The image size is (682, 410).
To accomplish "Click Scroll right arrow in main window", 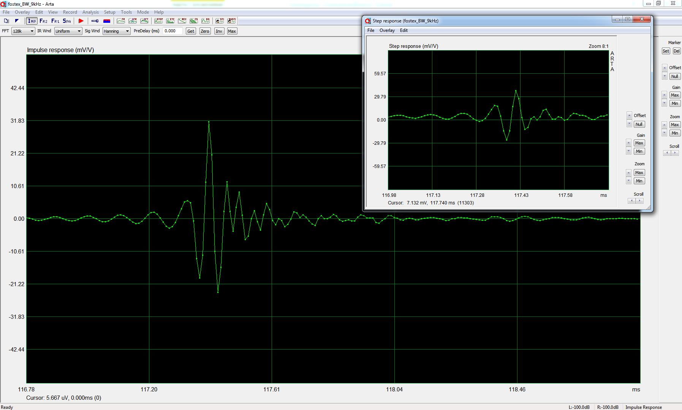I will [675, 153].
